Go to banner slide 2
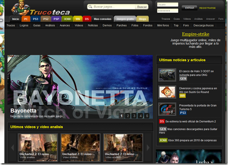Screen dimensions: 228x165 pyautogui.click(x=128, y=116)
